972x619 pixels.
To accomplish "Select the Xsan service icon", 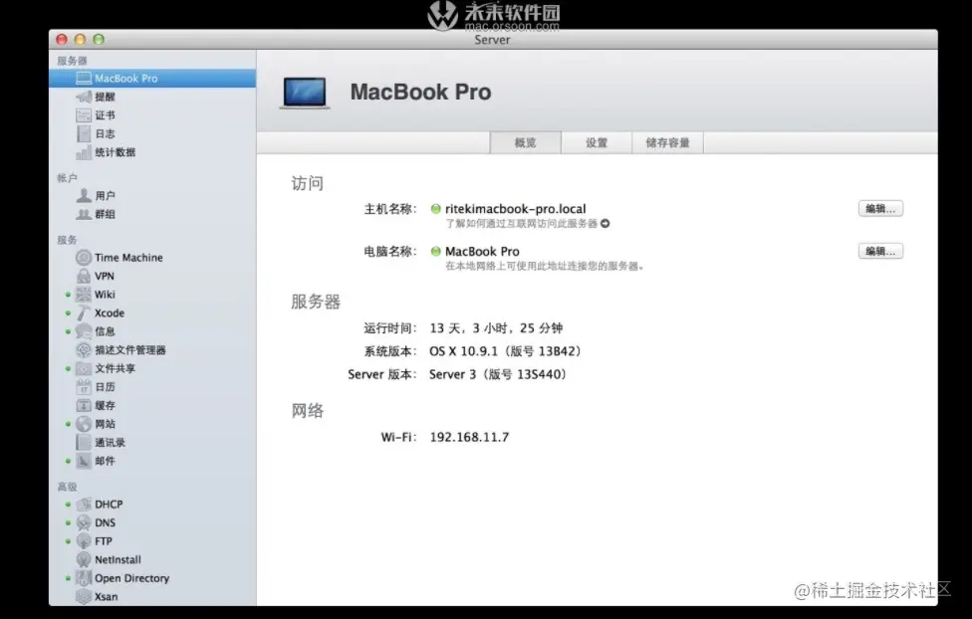I will (x=84, y=597).
